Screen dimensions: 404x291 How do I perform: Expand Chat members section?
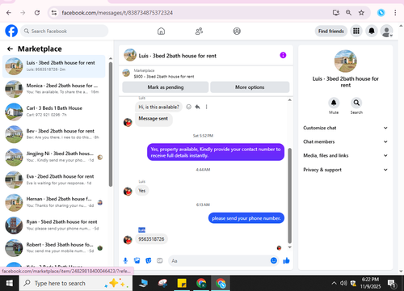coord(345,141)
